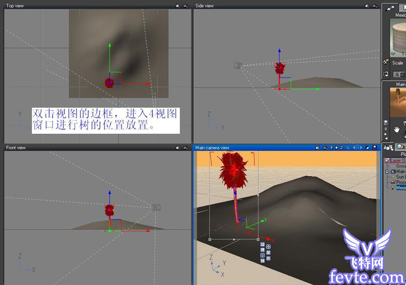
Task: Click the red palm tree in Front view
Action: coord(109,210)
